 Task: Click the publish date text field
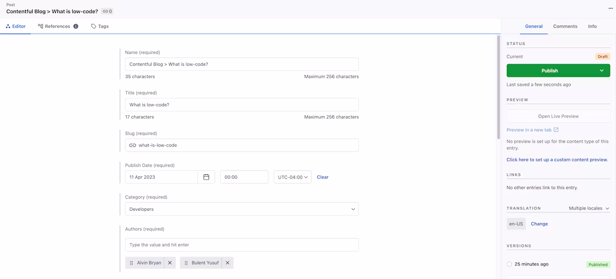tap(161, 177)
